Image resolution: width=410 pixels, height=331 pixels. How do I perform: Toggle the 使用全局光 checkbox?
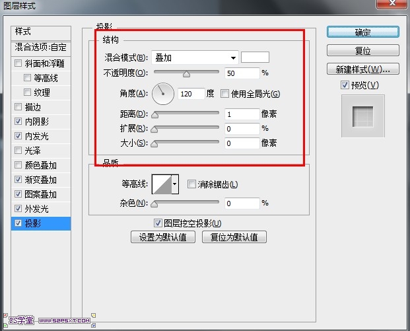click(x=225, y=94)
